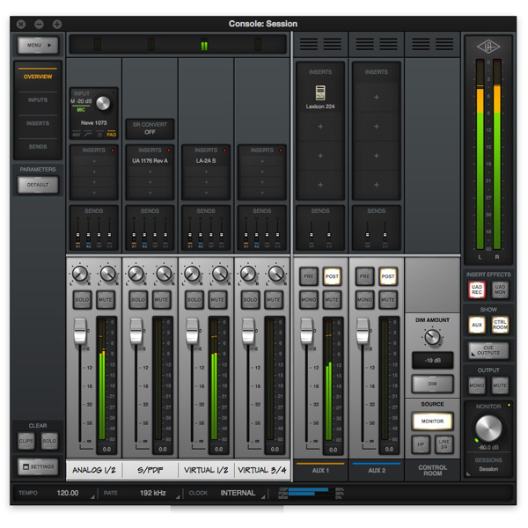Toggle 48V phantom power on the Analog input
The width and height of the screenshot is (528, 528).
click(76, 135)
